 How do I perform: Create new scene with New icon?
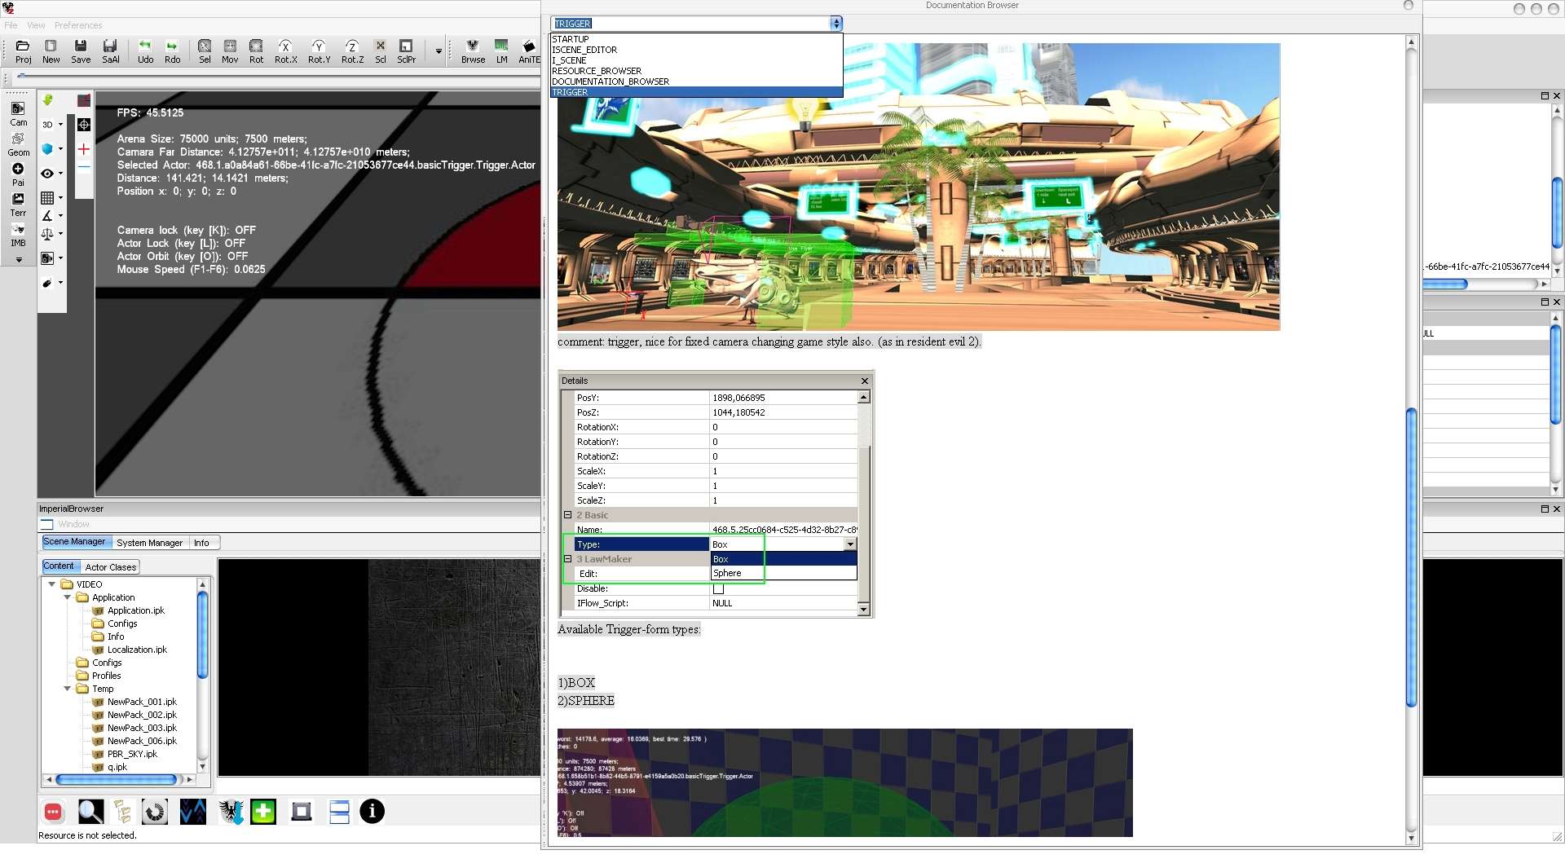(51, 51)
